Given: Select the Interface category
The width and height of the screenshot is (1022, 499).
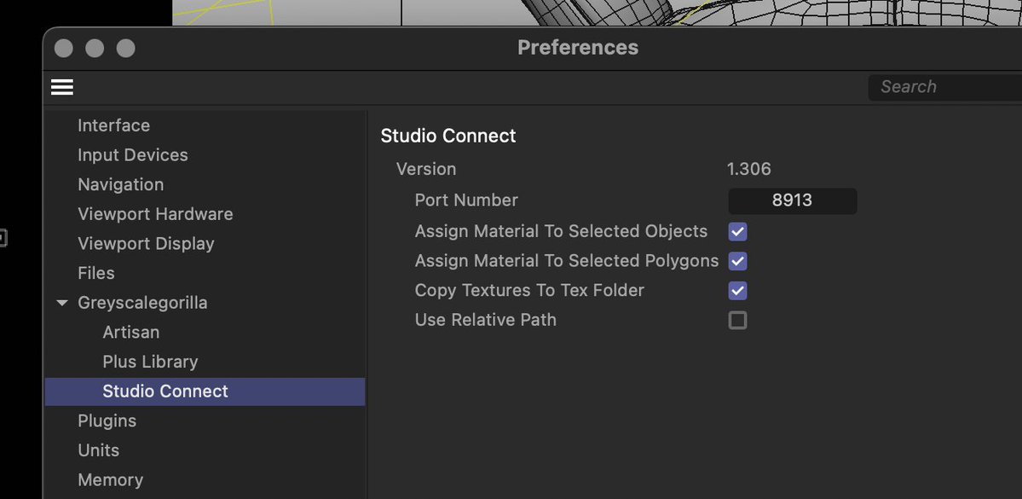Looking at the screenshot, I should [x=113, y=125].
